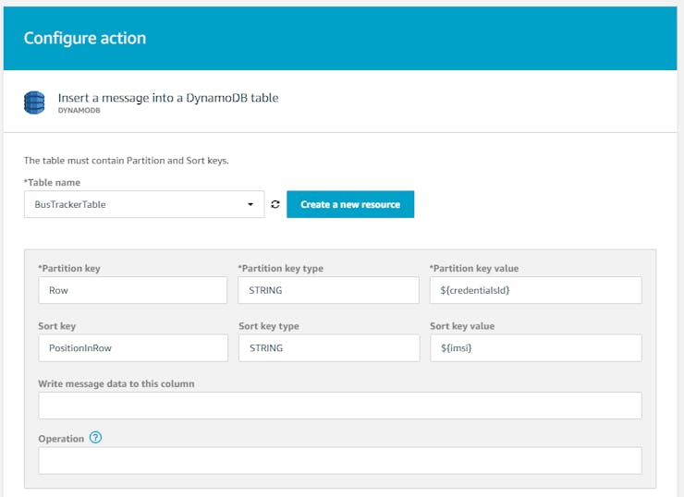Click the Partition key value label

tap(474, 269)
